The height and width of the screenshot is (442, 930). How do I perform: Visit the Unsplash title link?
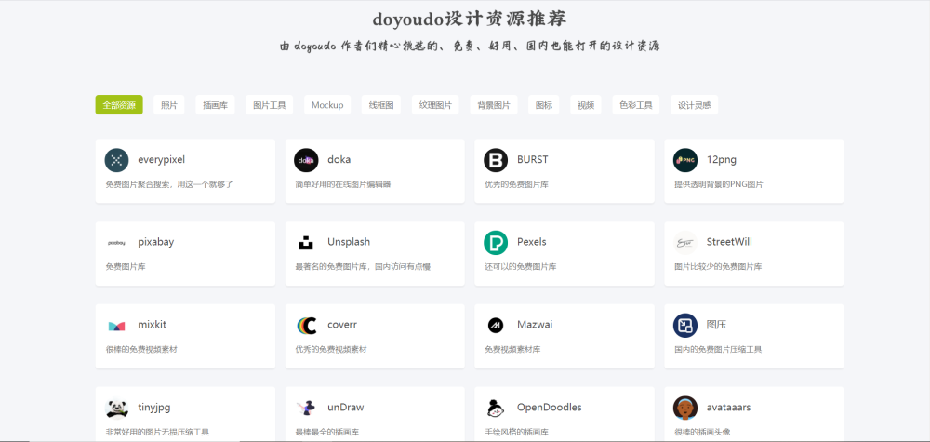pos(349,242)
